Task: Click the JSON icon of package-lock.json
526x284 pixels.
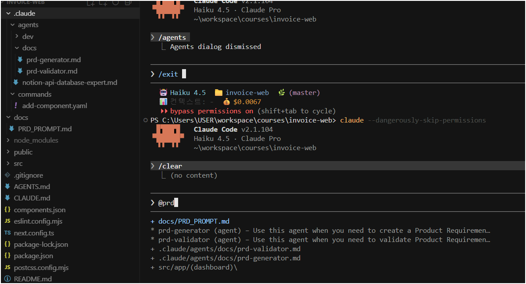Action: 7,244
